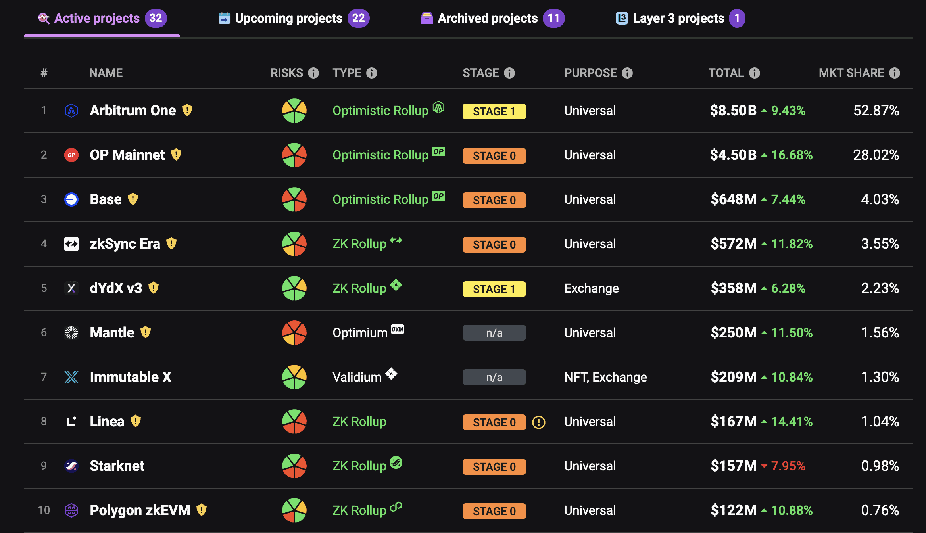The height and width of the screenshot is (533, 926).
Task: Open the Polygon zkEVM project page
Action: (140, 510)
